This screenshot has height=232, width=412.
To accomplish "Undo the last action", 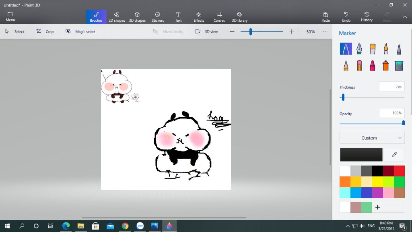I will tap(346, 17).
